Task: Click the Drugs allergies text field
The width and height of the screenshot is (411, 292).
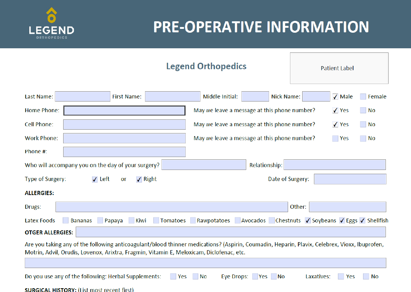Action: (172, 207)
